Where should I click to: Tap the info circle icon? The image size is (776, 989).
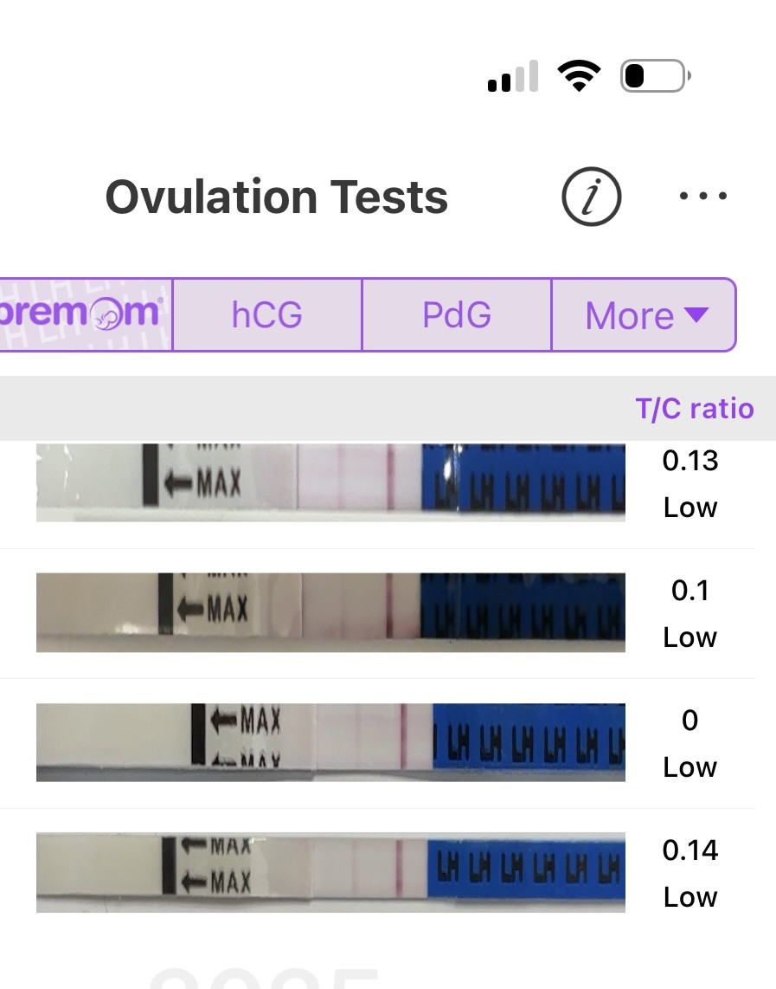(592, 197)
